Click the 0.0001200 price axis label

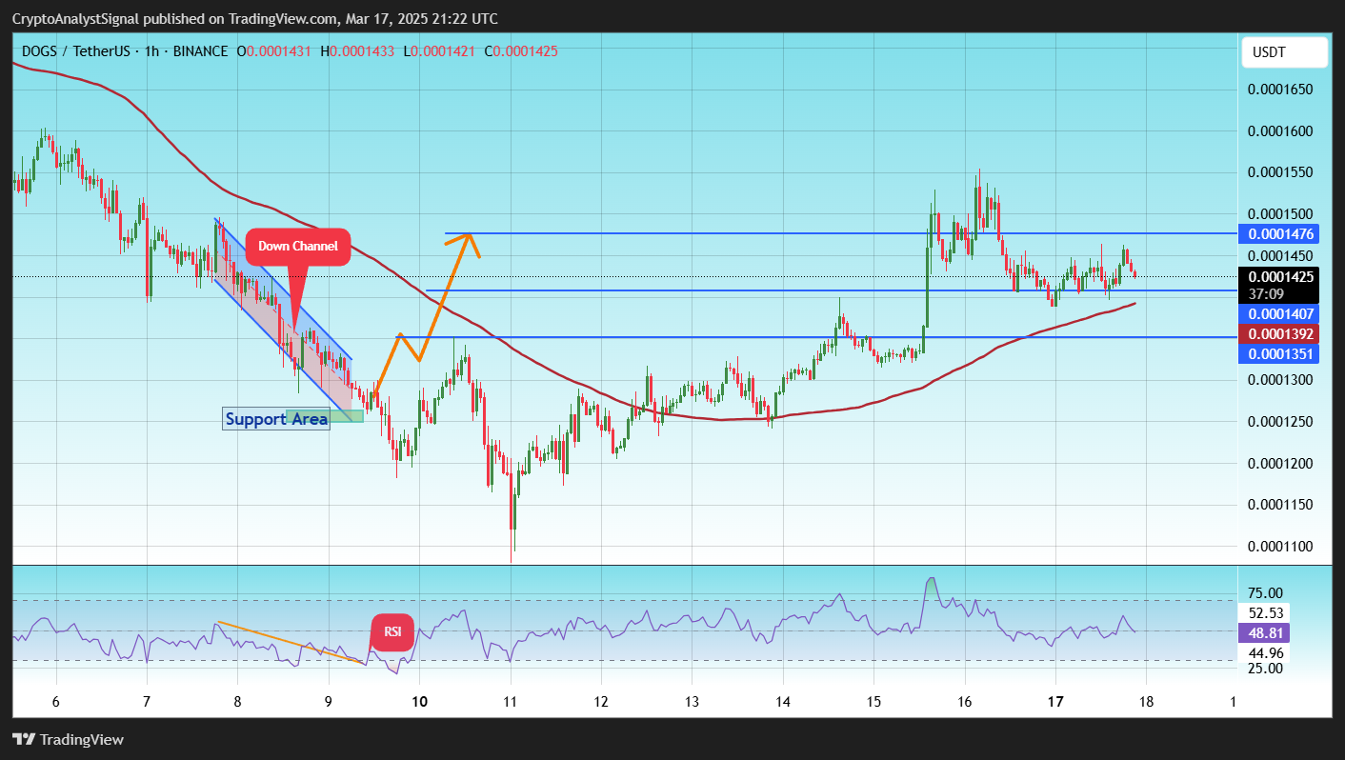point(1281,464)
